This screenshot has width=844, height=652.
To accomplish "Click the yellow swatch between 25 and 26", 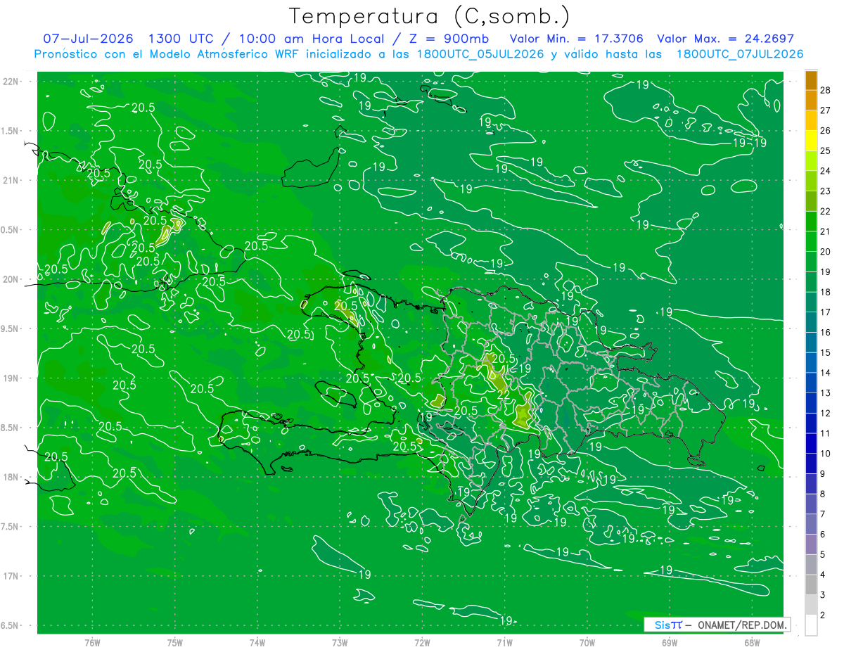I will tap(811, 141).
